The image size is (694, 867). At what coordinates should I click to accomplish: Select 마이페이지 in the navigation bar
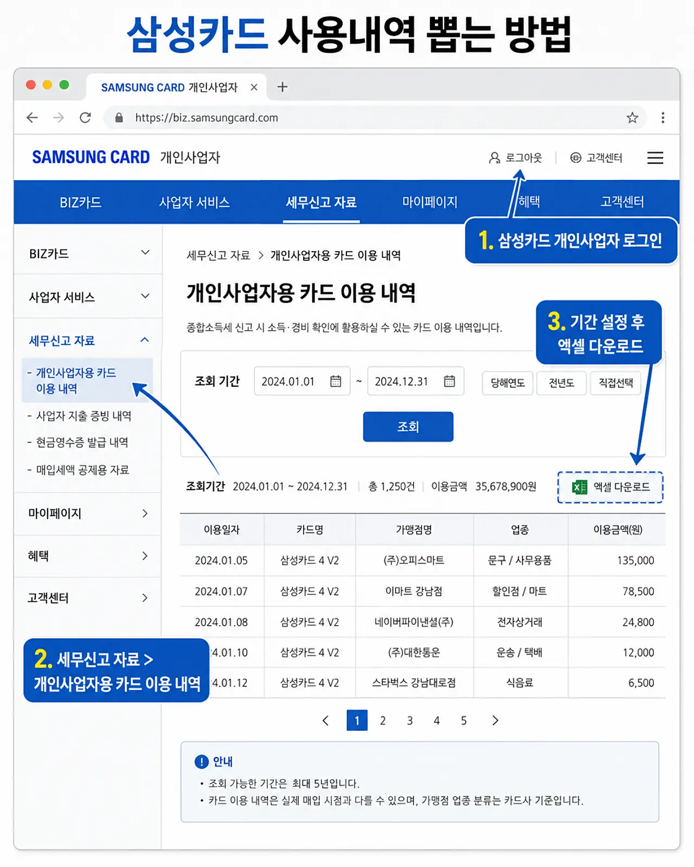429,202
